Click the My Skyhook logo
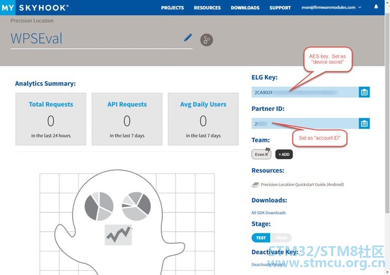 35,7
